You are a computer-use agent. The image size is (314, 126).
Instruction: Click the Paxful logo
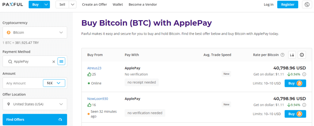click(x=13, y=5)
